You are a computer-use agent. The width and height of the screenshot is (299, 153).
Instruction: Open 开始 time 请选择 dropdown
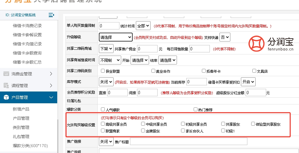coord(140,60)
